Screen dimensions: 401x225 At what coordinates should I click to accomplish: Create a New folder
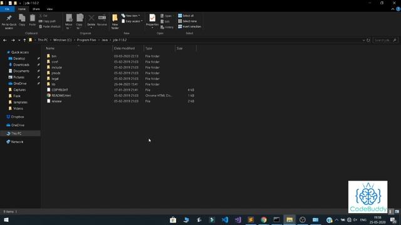115,22
